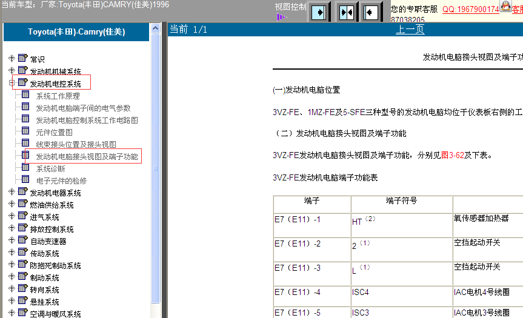Image resolution: width=523 pixels, height=318 pixels.
Task: Open 系统诊断 page
Action: [x=51, y=168]
